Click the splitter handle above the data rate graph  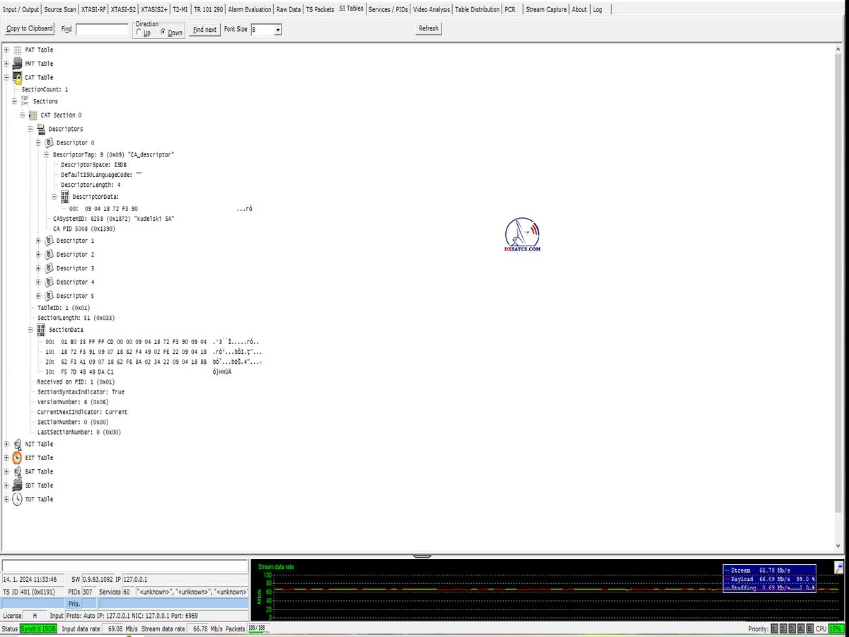coord(422,556)
